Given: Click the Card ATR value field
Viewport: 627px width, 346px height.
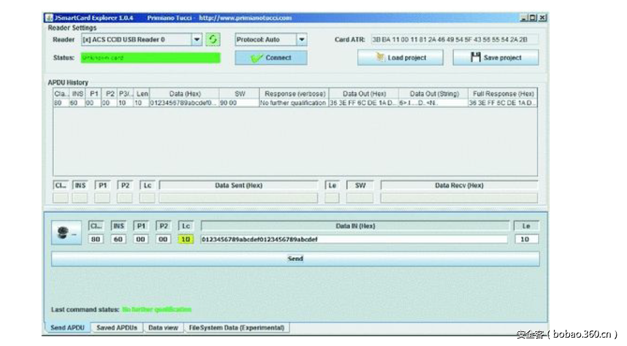Looking at the screenshot, I should (454, 40).
